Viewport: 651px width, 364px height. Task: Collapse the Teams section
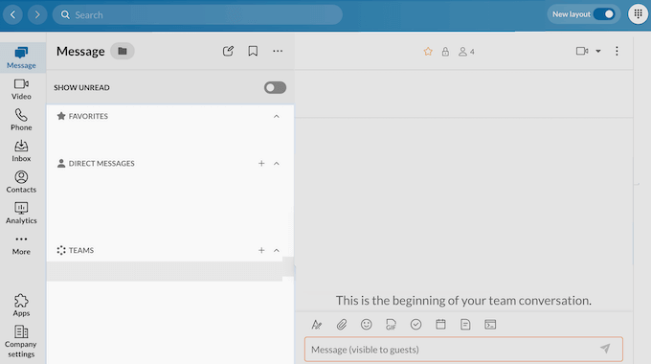pyautogui.click(x=277, y=251)
